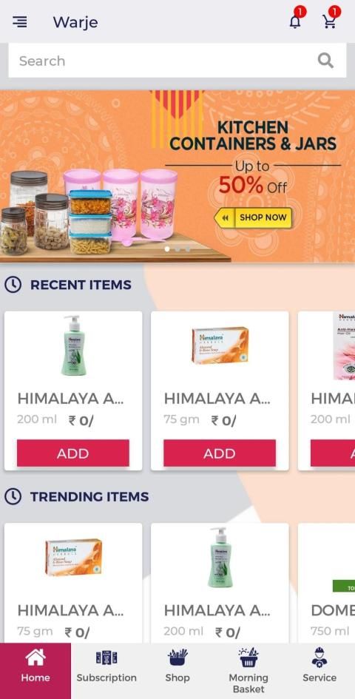Tap the search magnifier icon
This screenshot has height=699, width=355.
coord(325,60)
